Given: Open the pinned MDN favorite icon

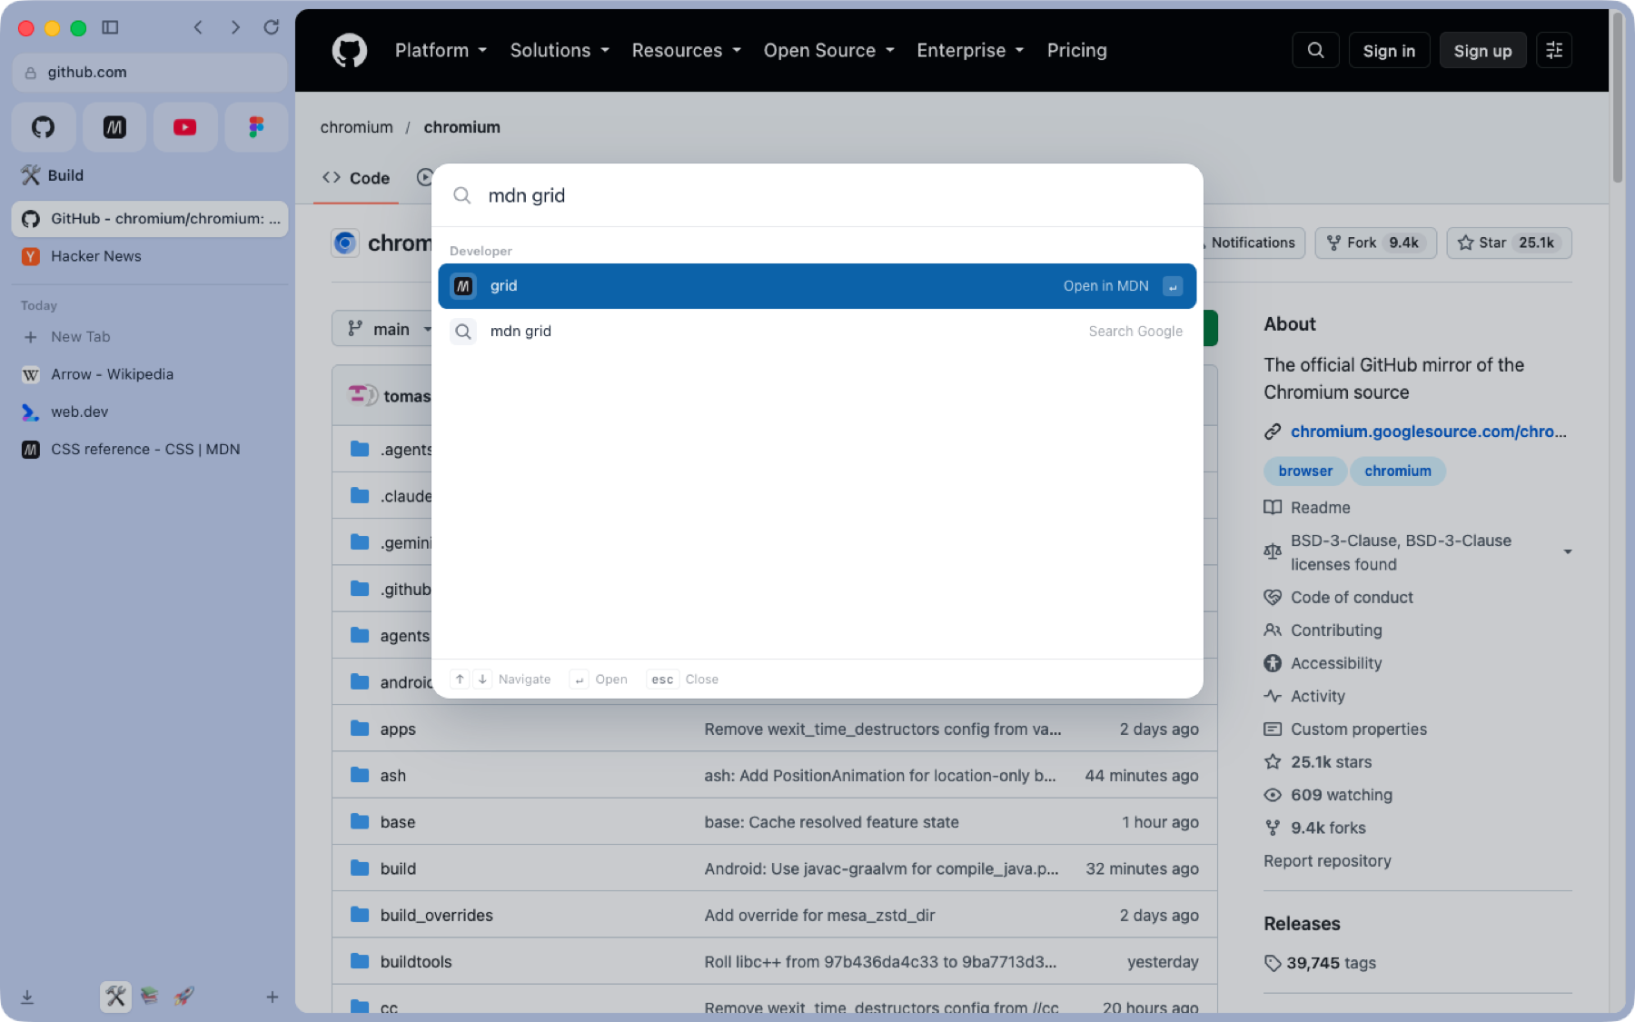Looking at the screenshot, I should (114, 127).
